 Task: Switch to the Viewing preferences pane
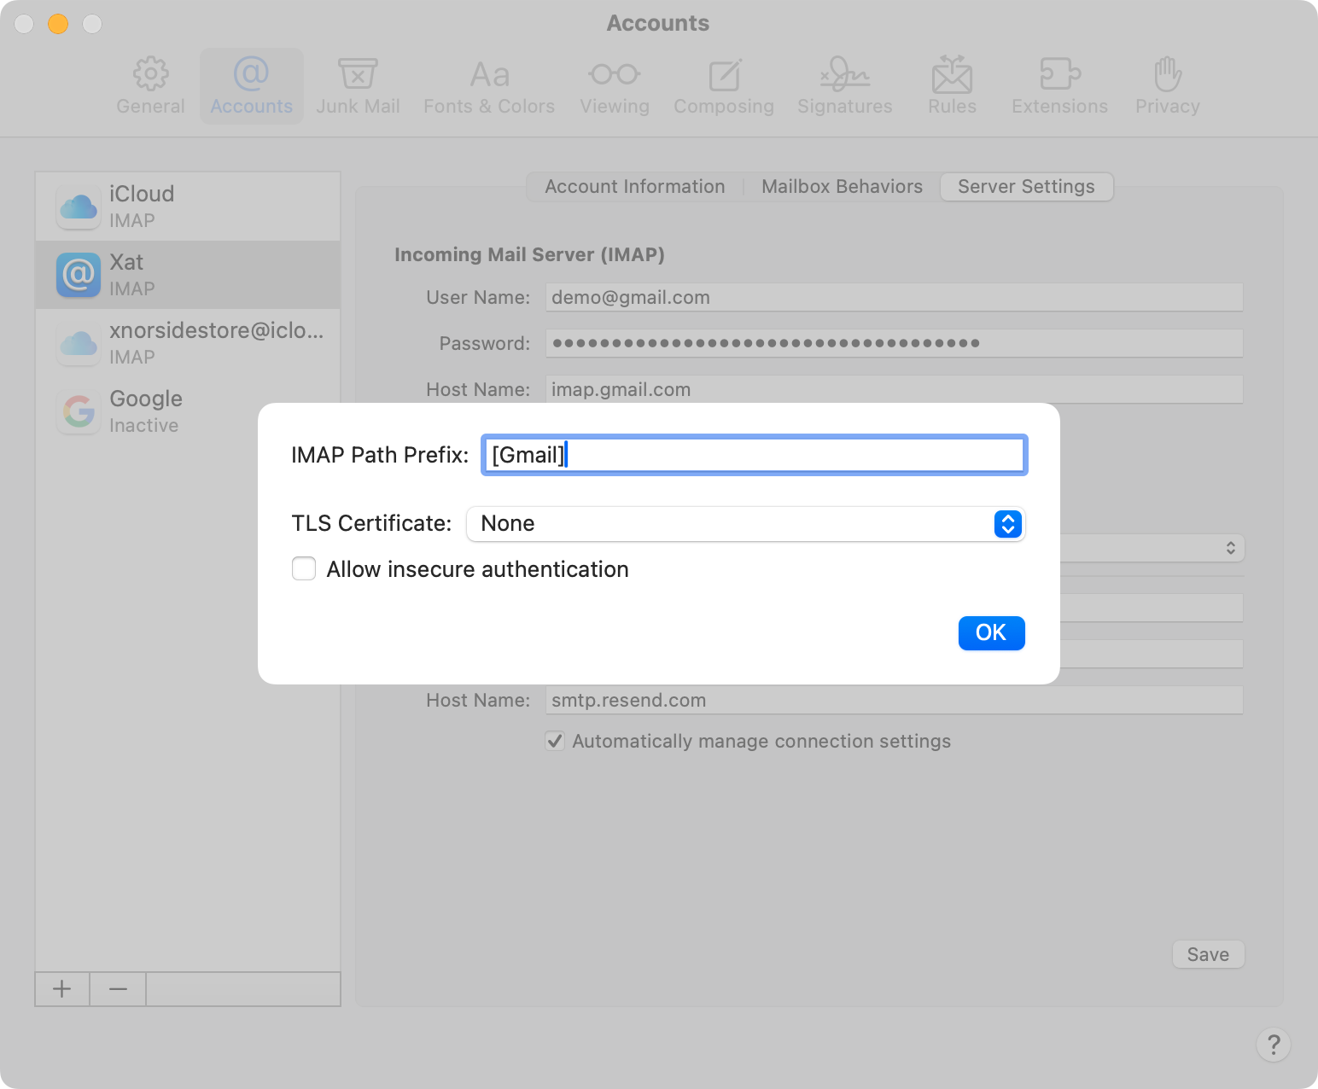coord(615,86)
